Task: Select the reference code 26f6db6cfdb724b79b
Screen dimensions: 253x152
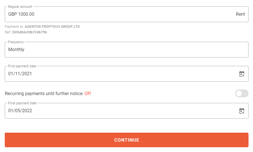Action: tap(29, 32)
